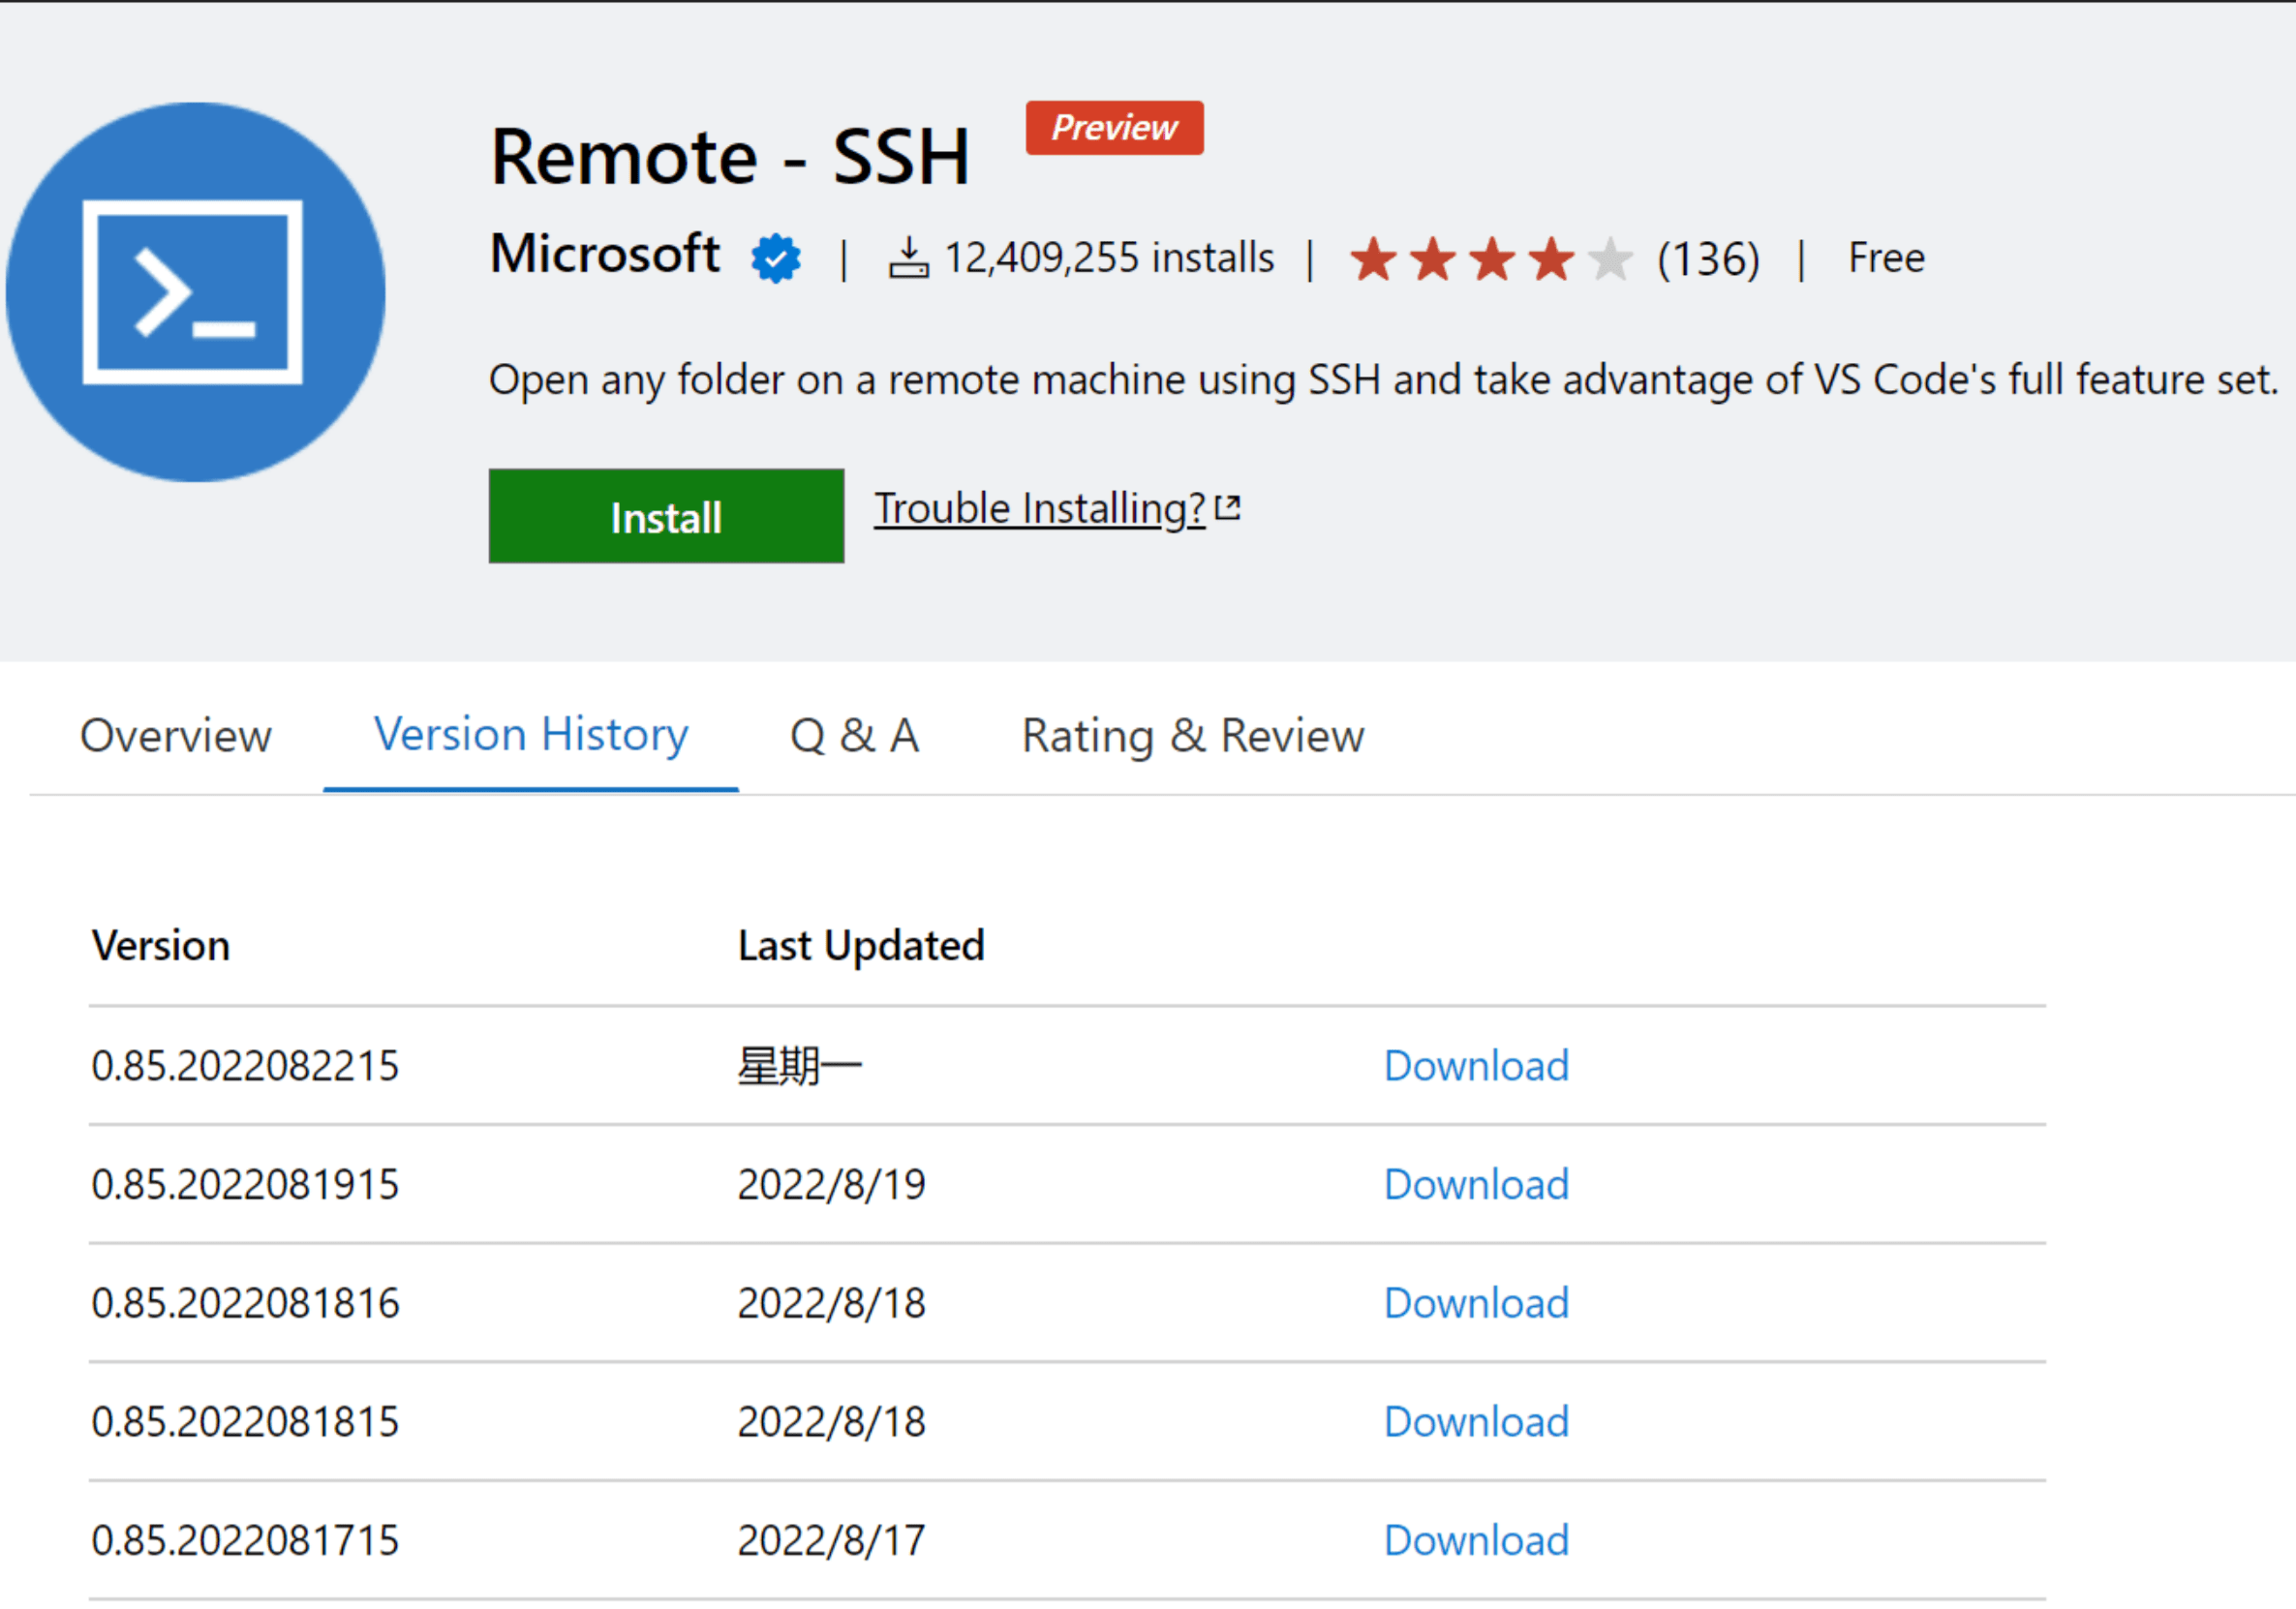The height and width of the screenshot is (1609, 2296).
Task: Click the 2022/8/17 date cell
Action: 832,1541
